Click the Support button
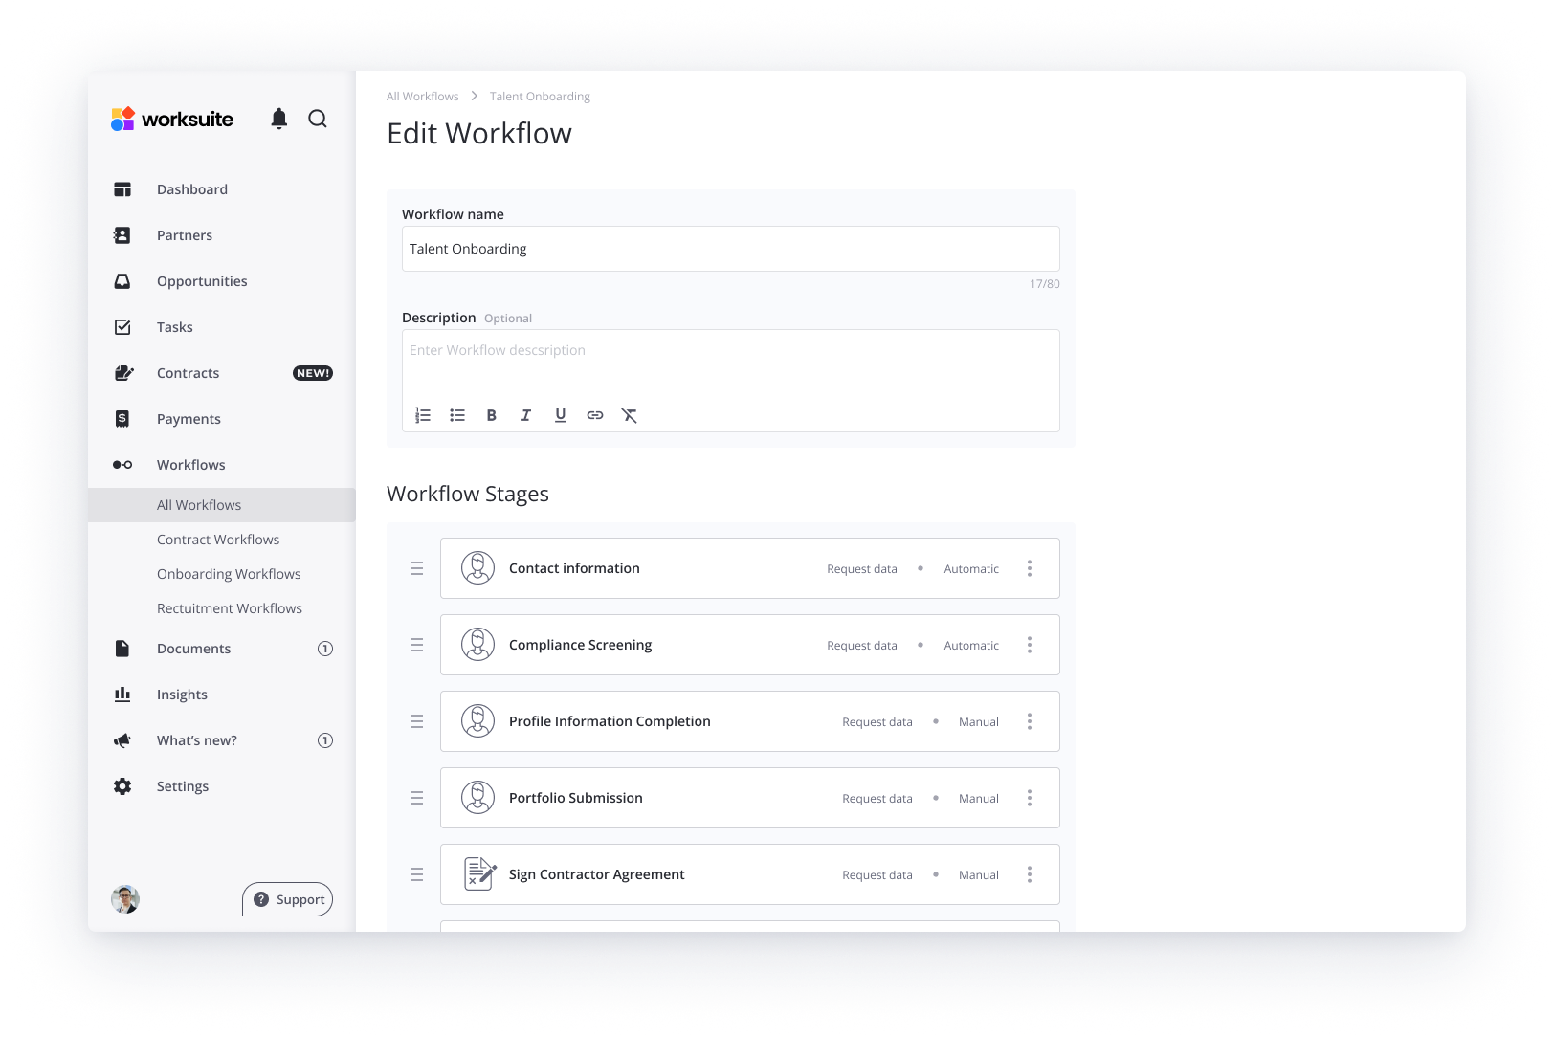 tap(288, 899)
